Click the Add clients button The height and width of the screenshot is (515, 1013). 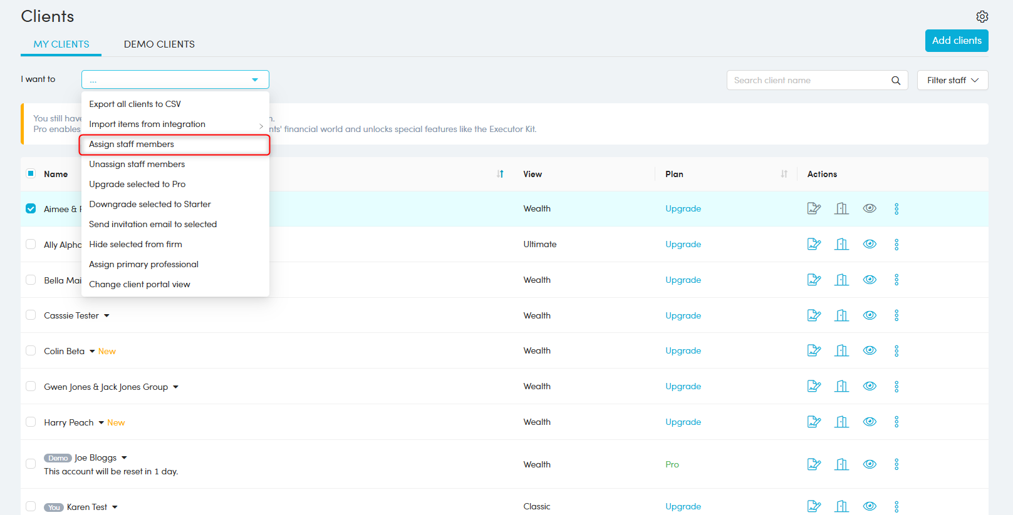click(x=956, y=41)
